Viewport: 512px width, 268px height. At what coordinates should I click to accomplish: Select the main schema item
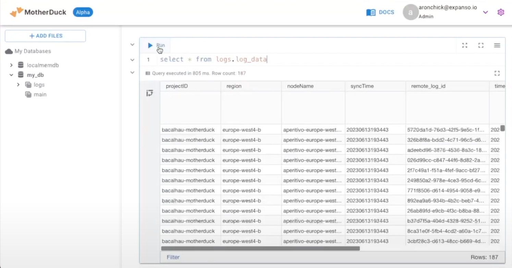(40, 95)
